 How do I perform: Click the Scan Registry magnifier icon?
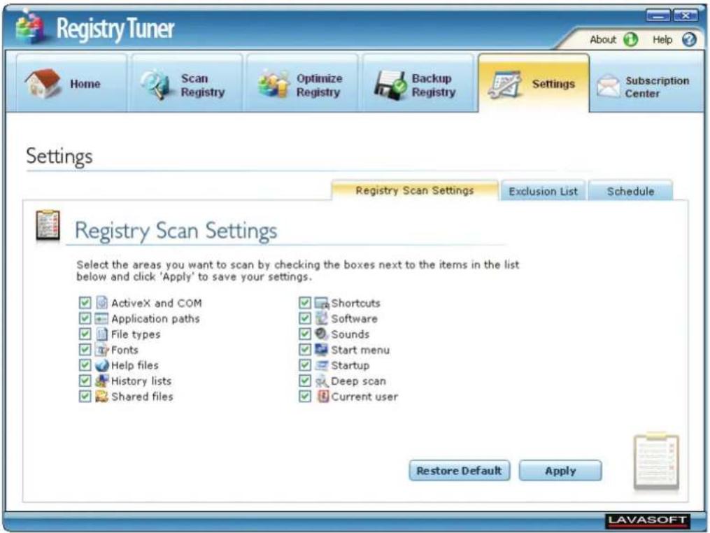pos(155,84)
